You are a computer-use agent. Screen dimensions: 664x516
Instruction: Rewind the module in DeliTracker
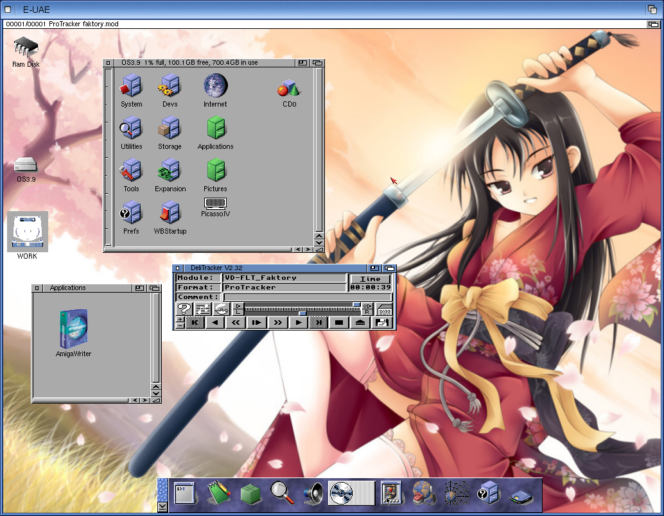coord(236,323)
